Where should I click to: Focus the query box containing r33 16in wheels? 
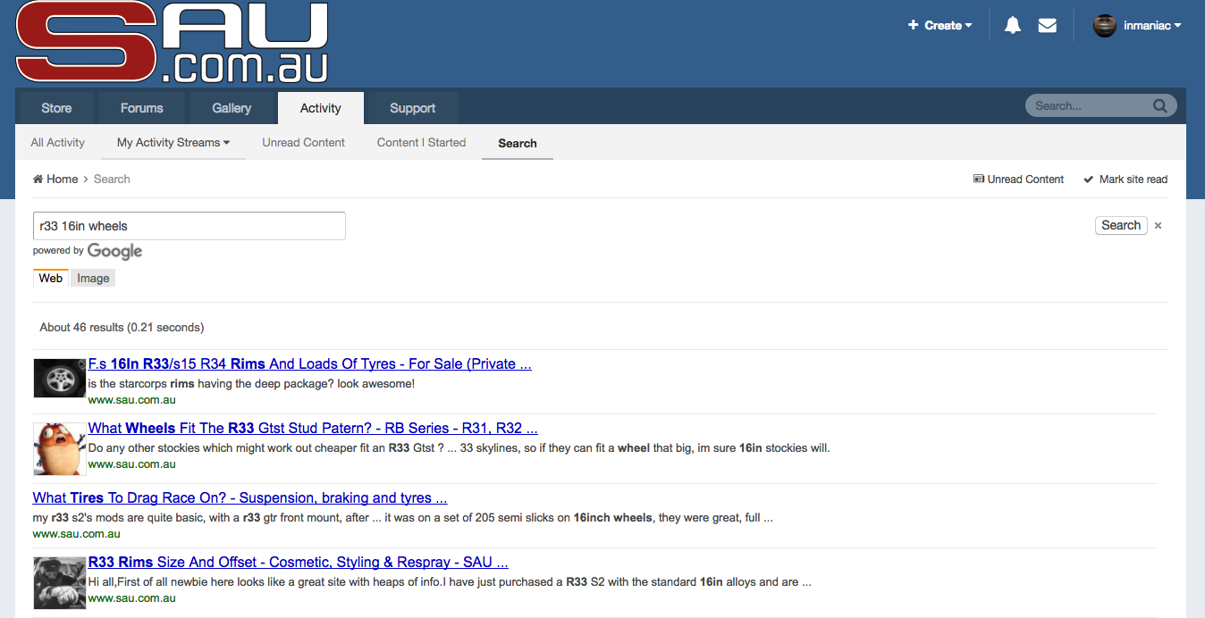tap(190, 226)
